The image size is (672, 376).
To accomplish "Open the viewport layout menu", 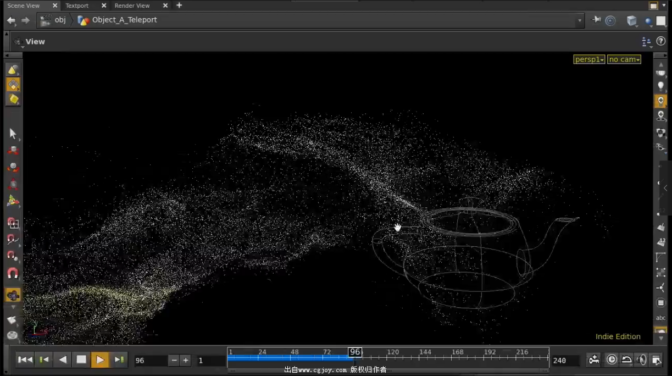I will click(x=646, y=42).
